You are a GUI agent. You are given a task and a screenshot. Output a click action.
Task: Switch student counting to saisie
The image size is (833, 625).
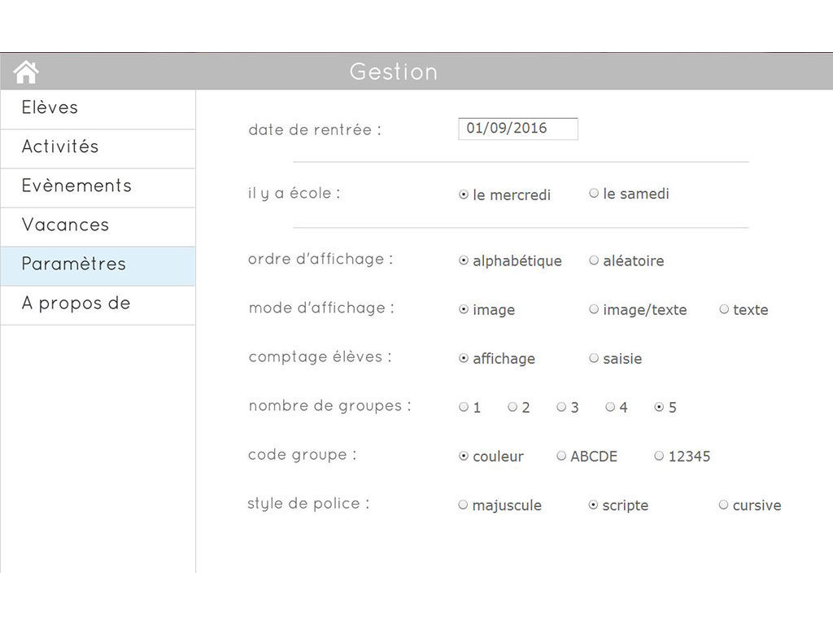pyautogui.click(x=595, y=358)
